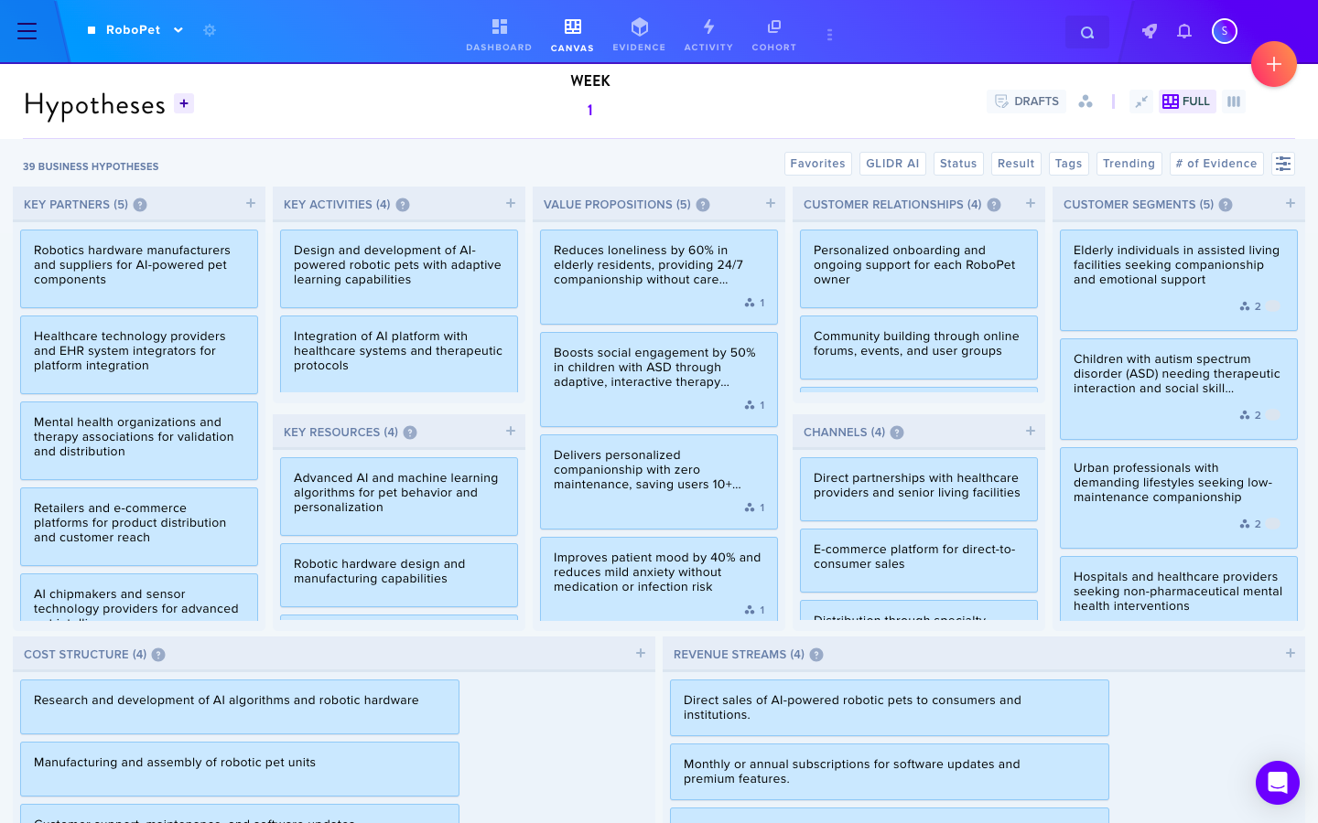Switch to Full canvas view
Viewport: 1318px width, 823px height.
pos(1186,102)
